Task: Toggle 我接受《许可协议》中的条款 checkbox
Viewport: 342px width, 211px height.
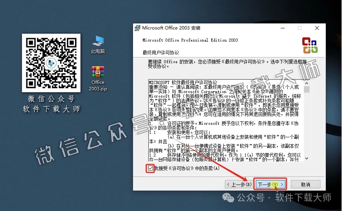Action: 150,168
